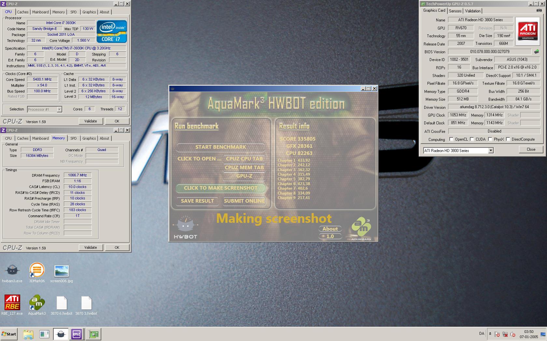This screenshot has width=547, height=341.
Task: Open SPD tab in top CPU-Z window
Action: pos(74,12)
